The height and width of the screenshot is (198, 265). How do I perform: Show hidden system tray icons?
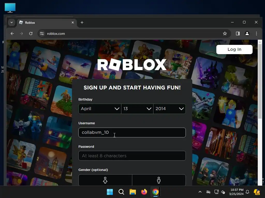pyautogui.click(x=200, y=192)
